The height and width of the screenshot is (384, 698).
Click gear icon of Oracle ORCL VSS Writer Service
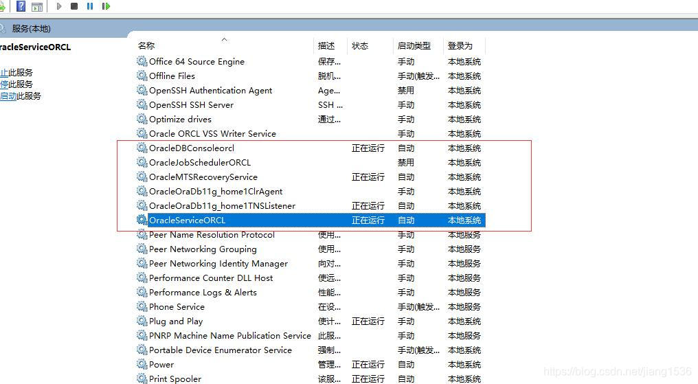coord(142,133)
